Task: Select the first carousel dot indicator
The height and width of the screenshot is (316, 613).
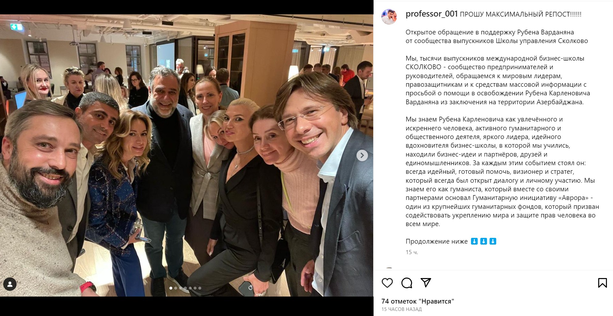Action: click(171, 288)
